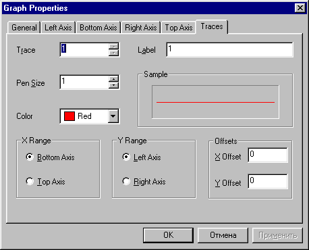Screen dimensions: 309x250
Task: Click the Red color swatch
Action: 69,116
